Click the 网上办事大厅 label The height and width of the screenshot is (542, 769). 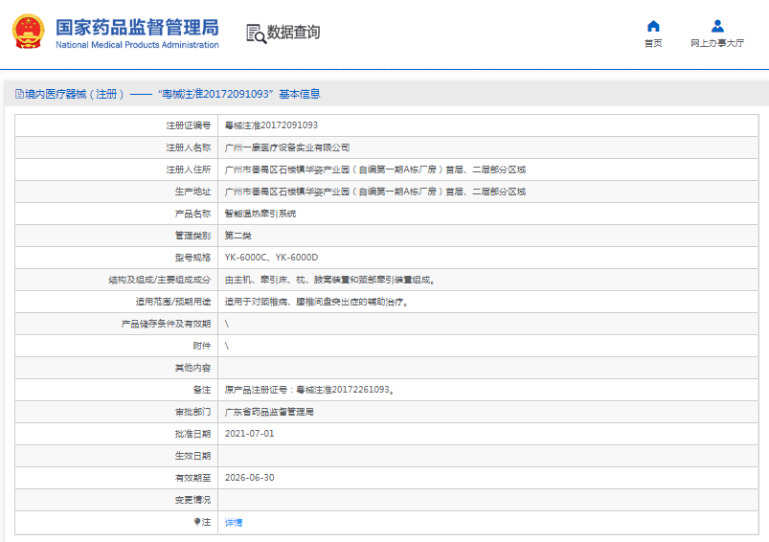(717, 43)
